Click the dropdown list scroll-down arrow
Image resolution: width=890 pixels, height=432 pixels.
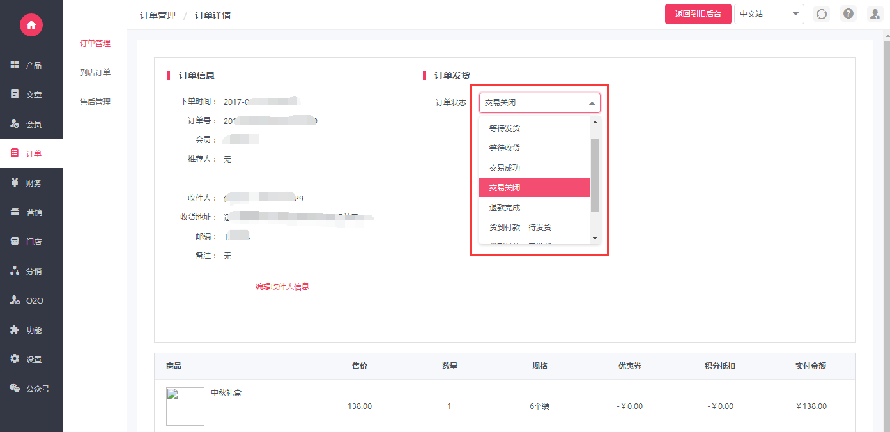595,238
